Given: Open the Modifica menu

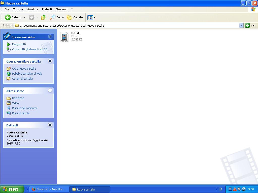Looking at the screenshot, I should 18,9.
